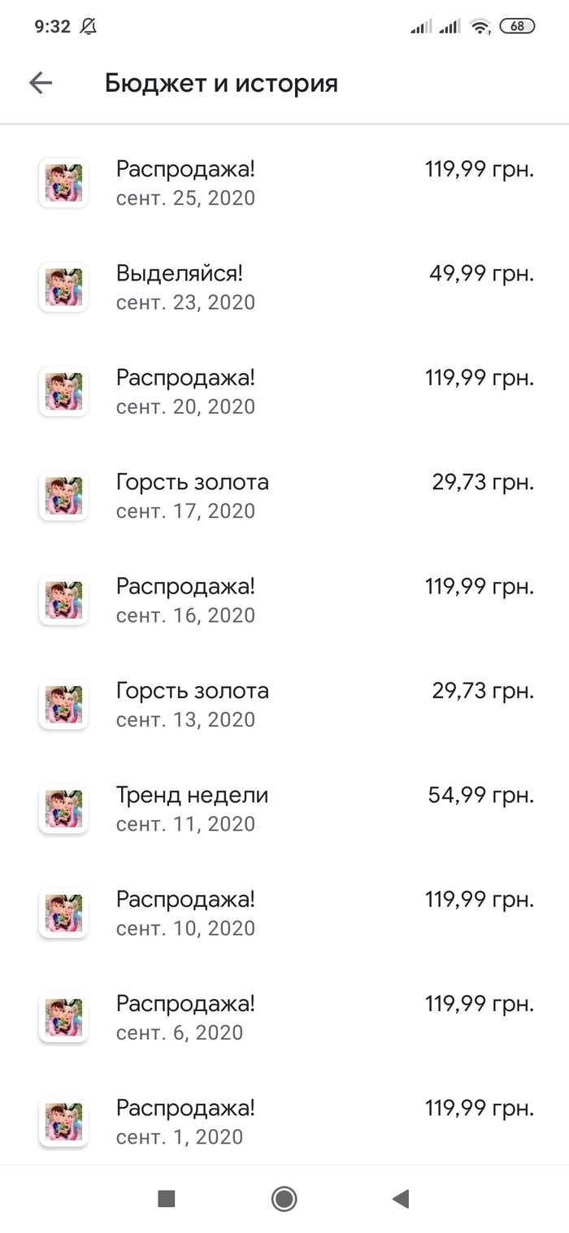The width and height of the screenshot is (569, 1233).
Task: Open Горсть золота purchase from сент. 13
Action: tap(192, 691)
